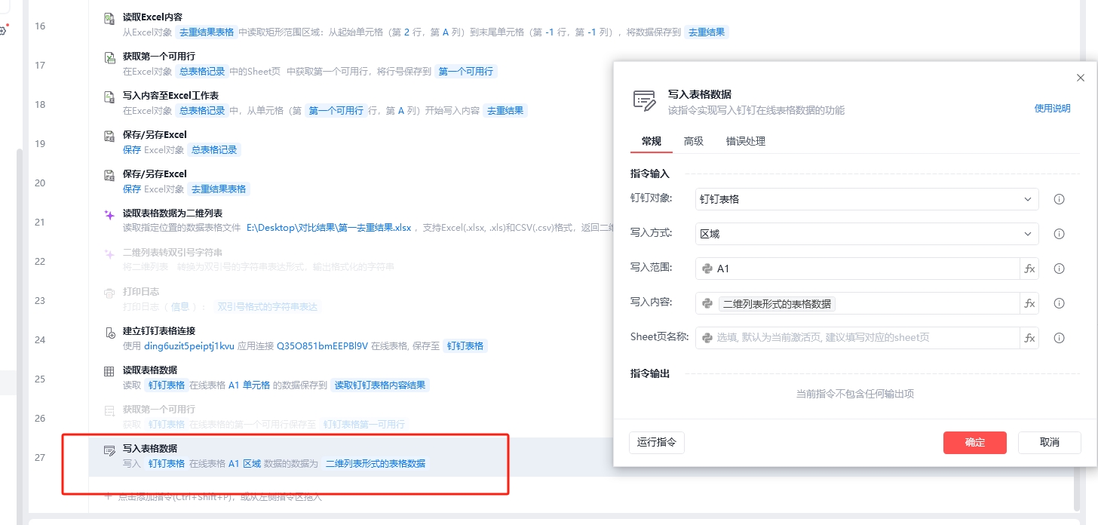The height and width of the screenshot is (525, 1098).
Task: Click the 获取第一个可用行 icon in row 17
Action: pos(109,57)
